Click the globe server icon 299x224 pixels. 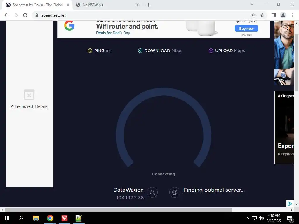coord(175,192)
